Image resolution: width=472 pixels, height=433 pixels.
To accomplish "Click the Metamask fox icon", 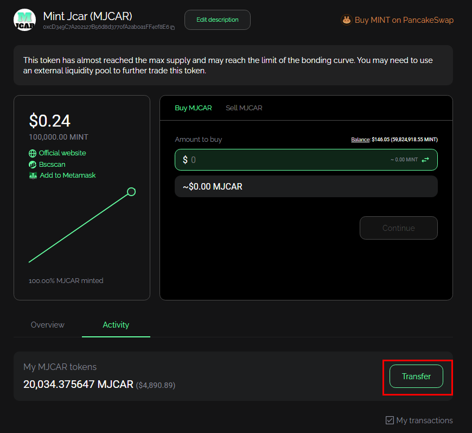I will [x=33, y=175].
